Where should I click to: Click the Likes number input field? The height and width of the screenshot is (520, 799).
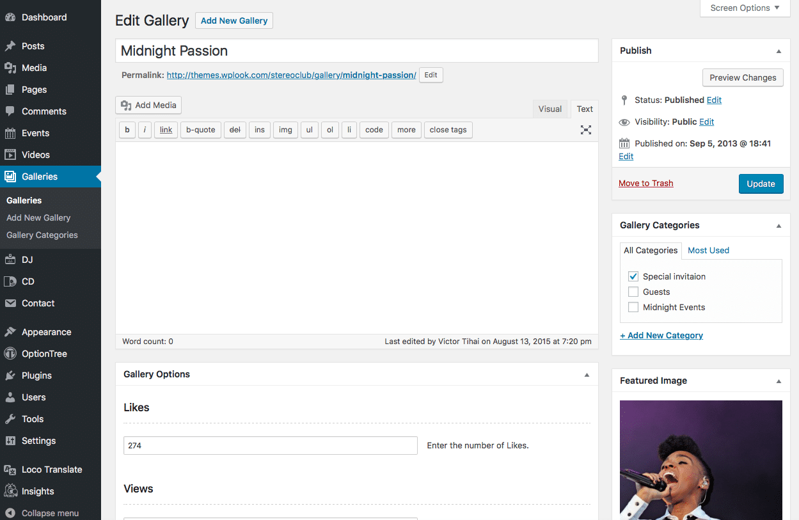pyautogui.click(x=271, y=446)
